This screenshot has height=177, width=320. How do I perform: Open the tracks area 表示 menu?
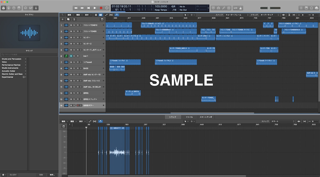coord(88,15)
